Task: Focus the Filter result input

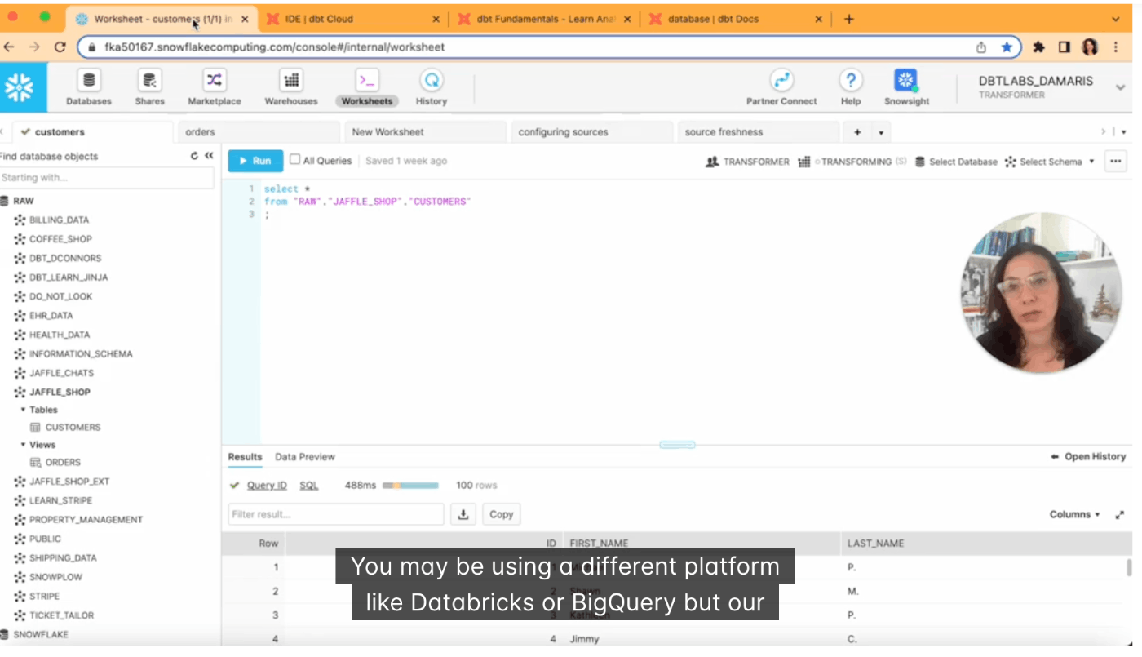Action: tap(336, 514)
